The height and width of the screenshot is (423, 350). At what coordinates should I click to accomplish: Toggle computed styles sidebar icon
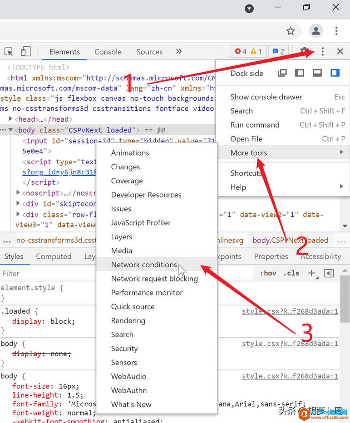(329, 273)
